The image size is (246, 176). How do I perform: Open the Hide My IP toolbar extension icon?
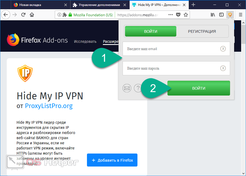click(x=230, y=15)
